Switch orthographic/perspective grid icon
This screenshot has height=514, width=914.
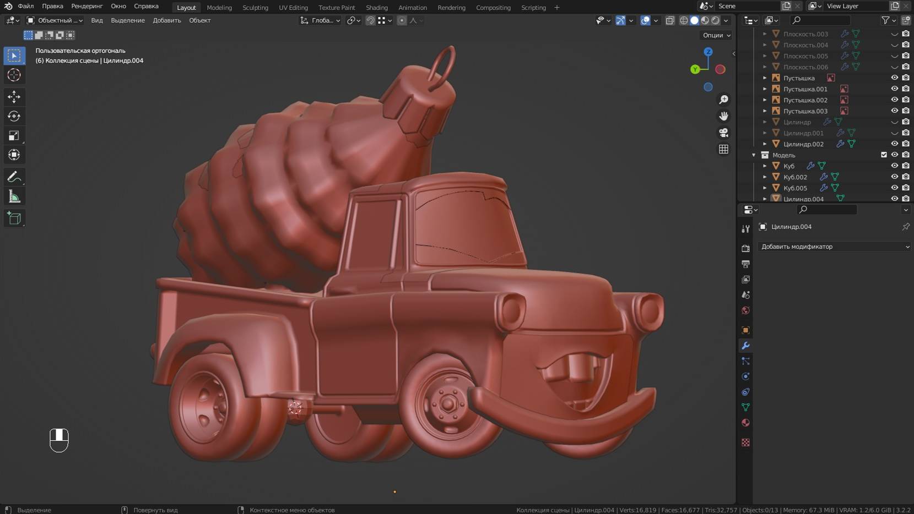[723, 149]
